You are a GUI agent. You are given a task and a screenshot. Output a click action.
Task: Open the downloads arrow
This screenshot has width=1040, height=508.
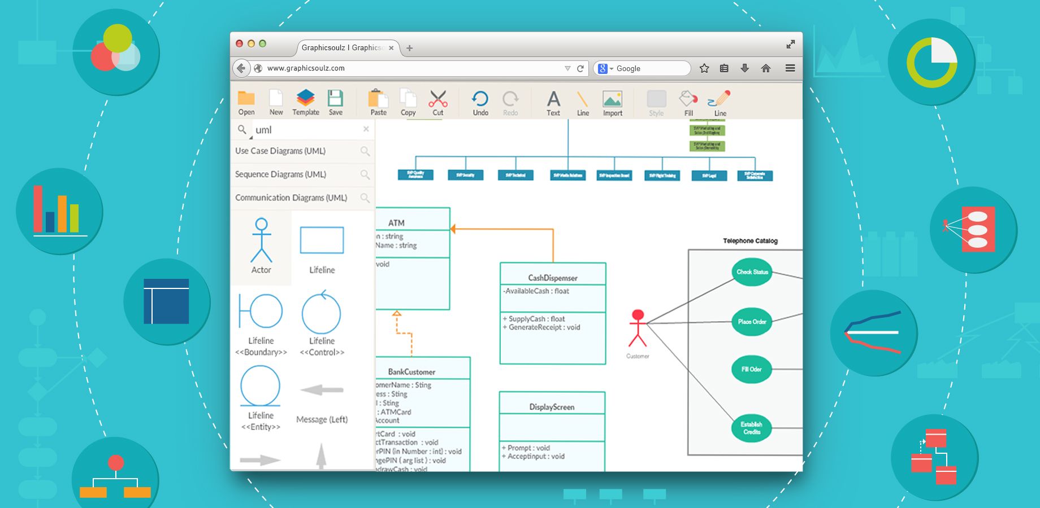pos(745,68)
